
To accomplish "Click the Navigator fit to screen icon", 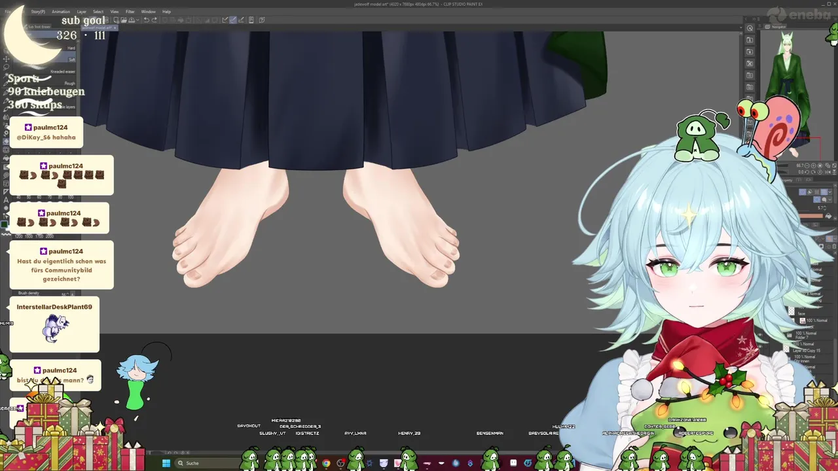I will click(x=834, y=166).
